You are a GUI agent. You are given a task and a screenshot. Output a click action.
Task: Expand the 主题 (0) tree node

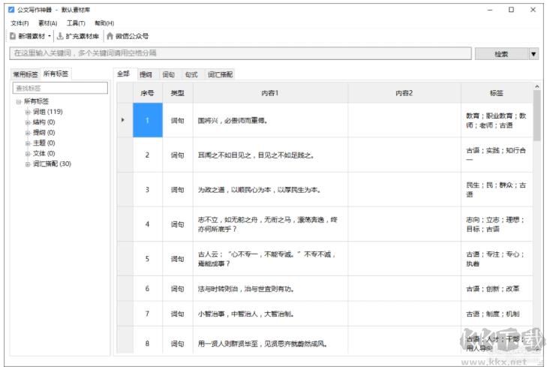pyautogui.click(x=28, y=143)
